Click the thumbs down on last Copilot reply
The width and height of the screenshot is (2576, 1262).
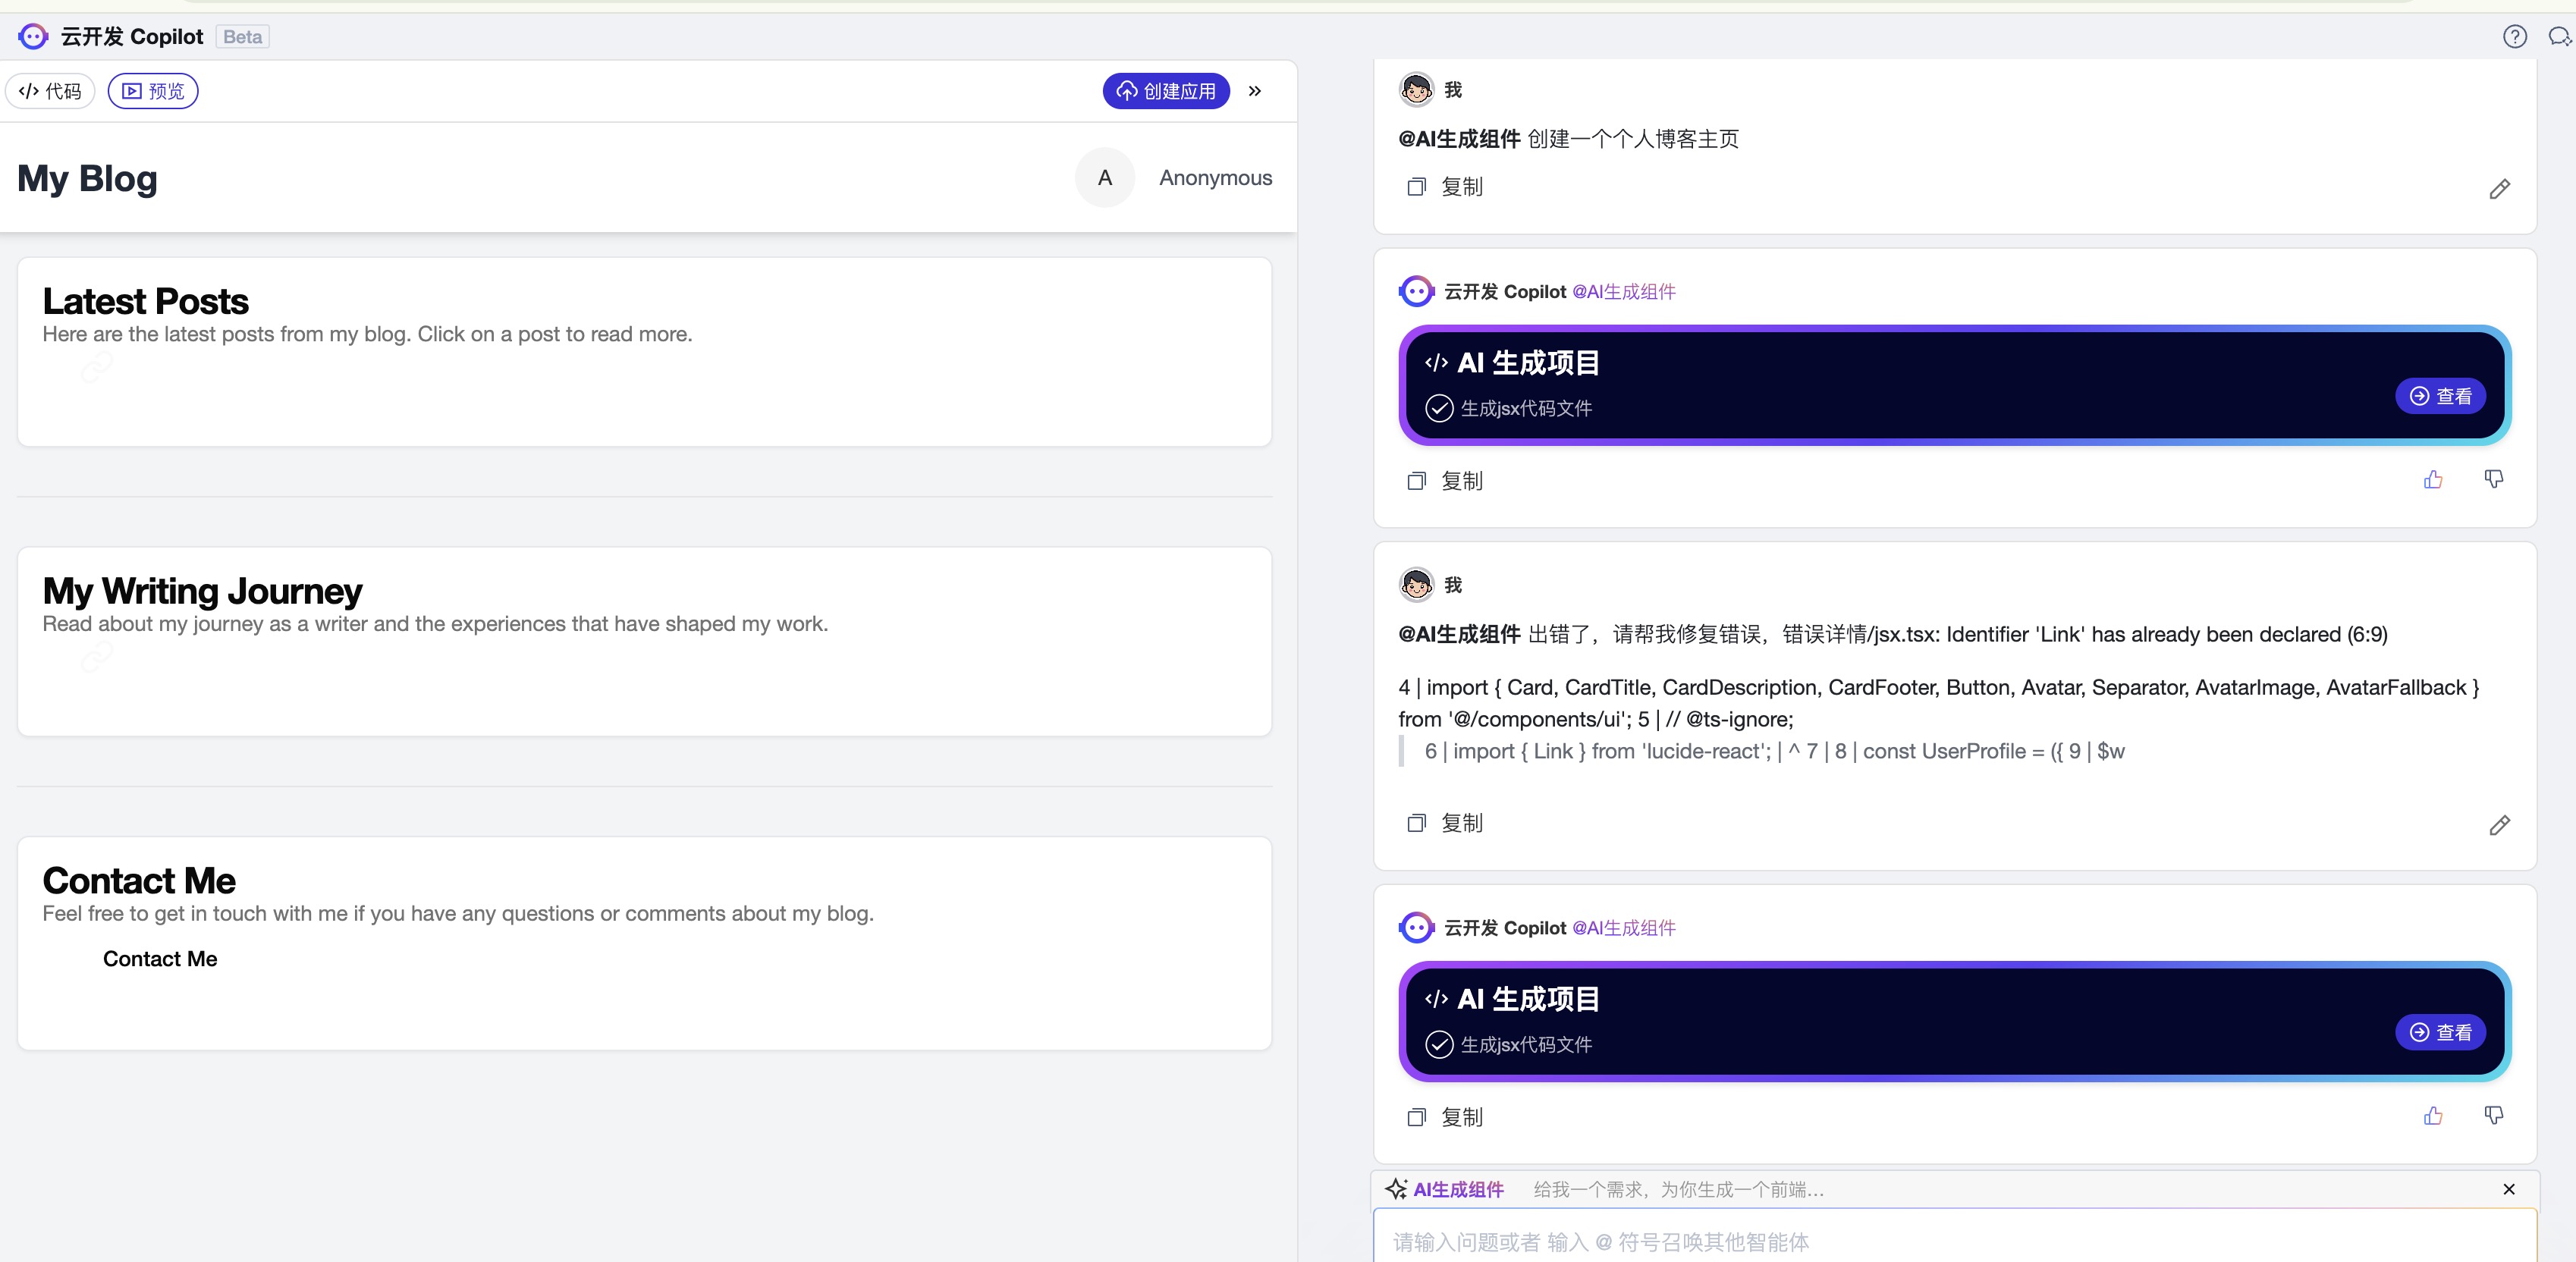tap(2493, 1116)
